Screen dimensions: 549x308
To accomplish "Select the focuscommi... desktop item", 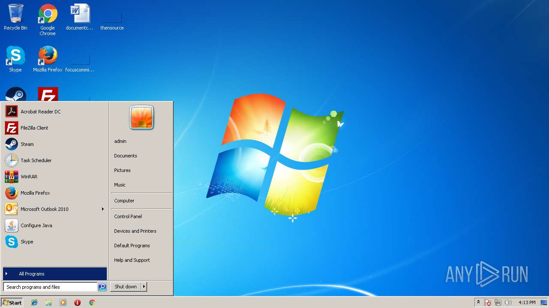I will pyautogui.click(x=80, y=62).
